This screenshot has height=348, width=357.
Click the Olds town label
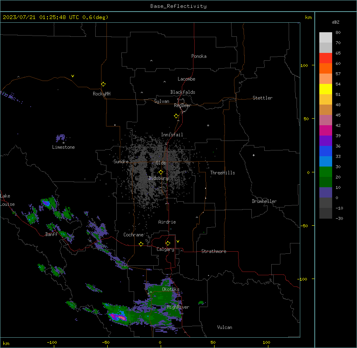pyautogui.click(x=161, y=163)
